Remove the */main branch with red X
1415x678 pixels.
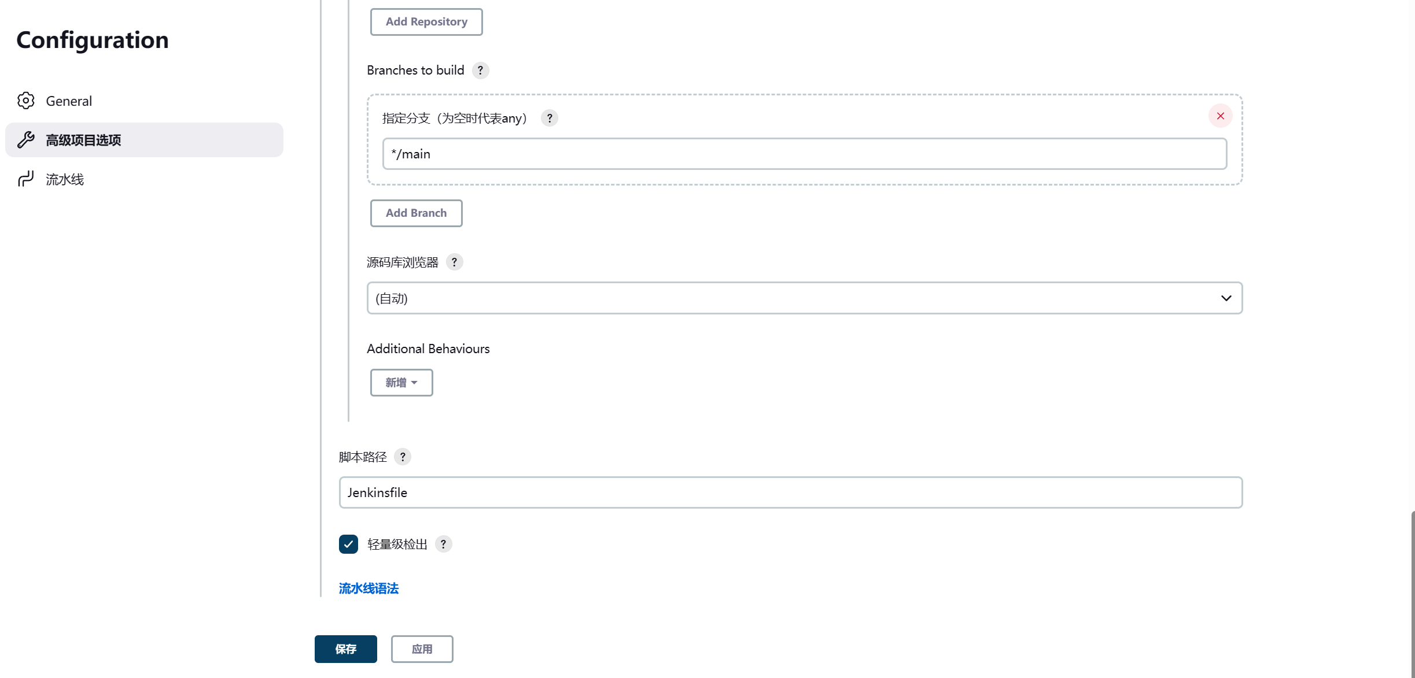pyautogui.click(x=1220, y=116)
